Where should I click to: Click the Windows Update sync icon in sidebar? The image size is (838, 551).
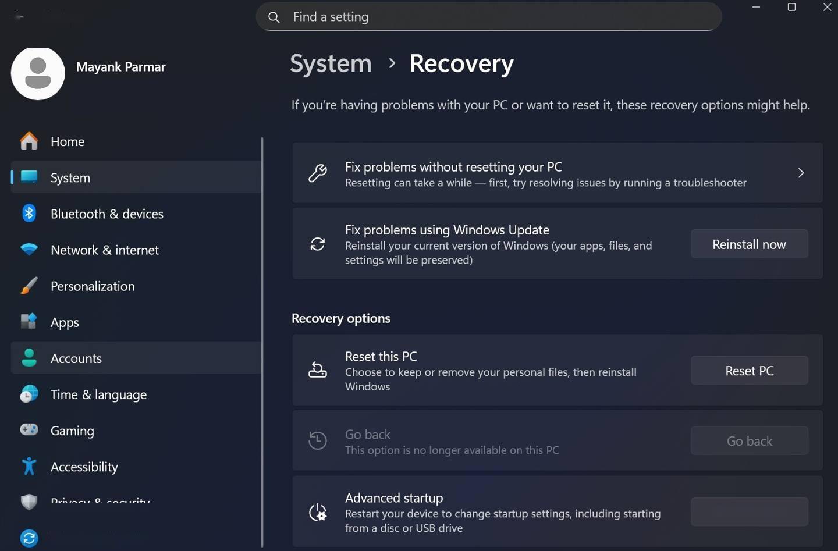(29, 538)
